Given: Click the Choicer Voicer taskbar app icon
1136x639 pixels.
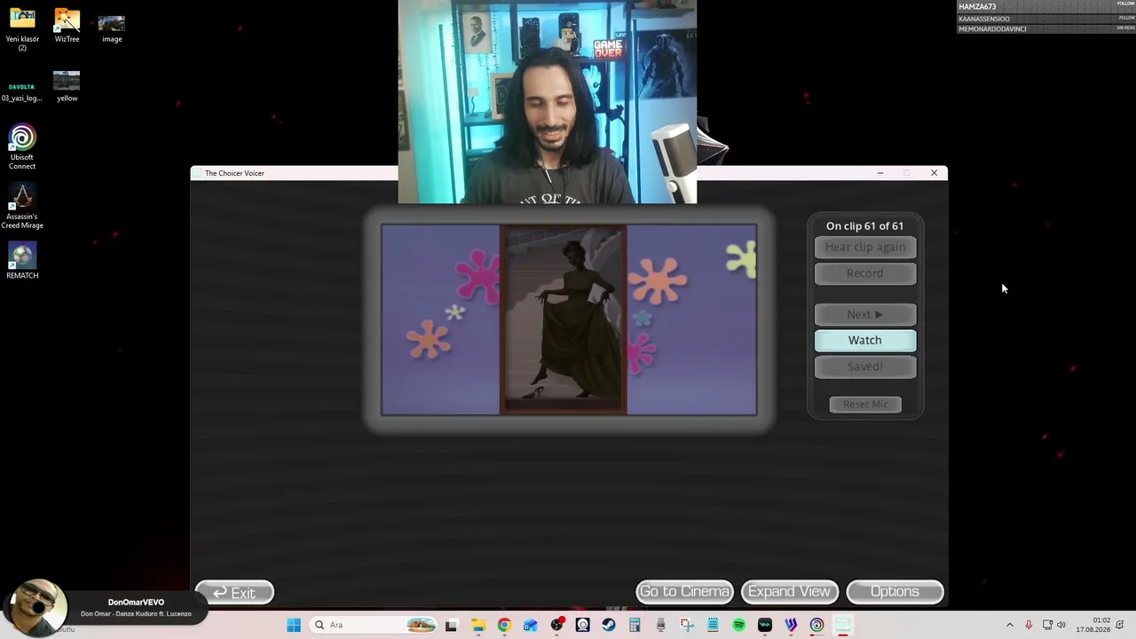Looking at the screenshot, I should 843,625.
